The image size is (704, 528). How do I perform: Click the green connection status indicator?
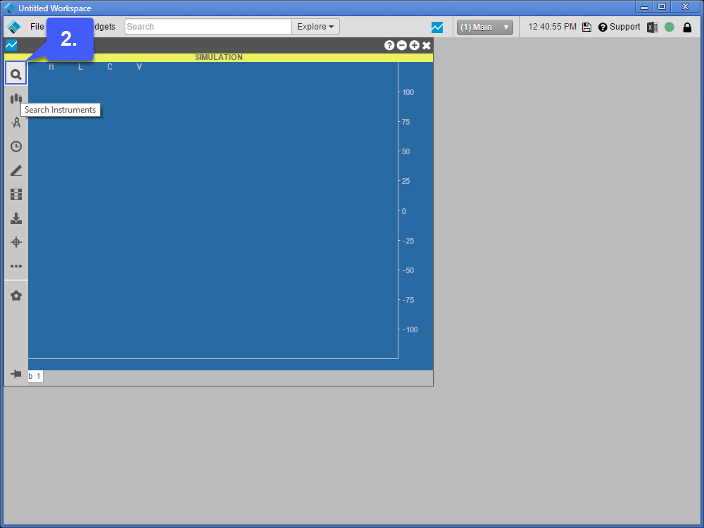tap(669, 27)
